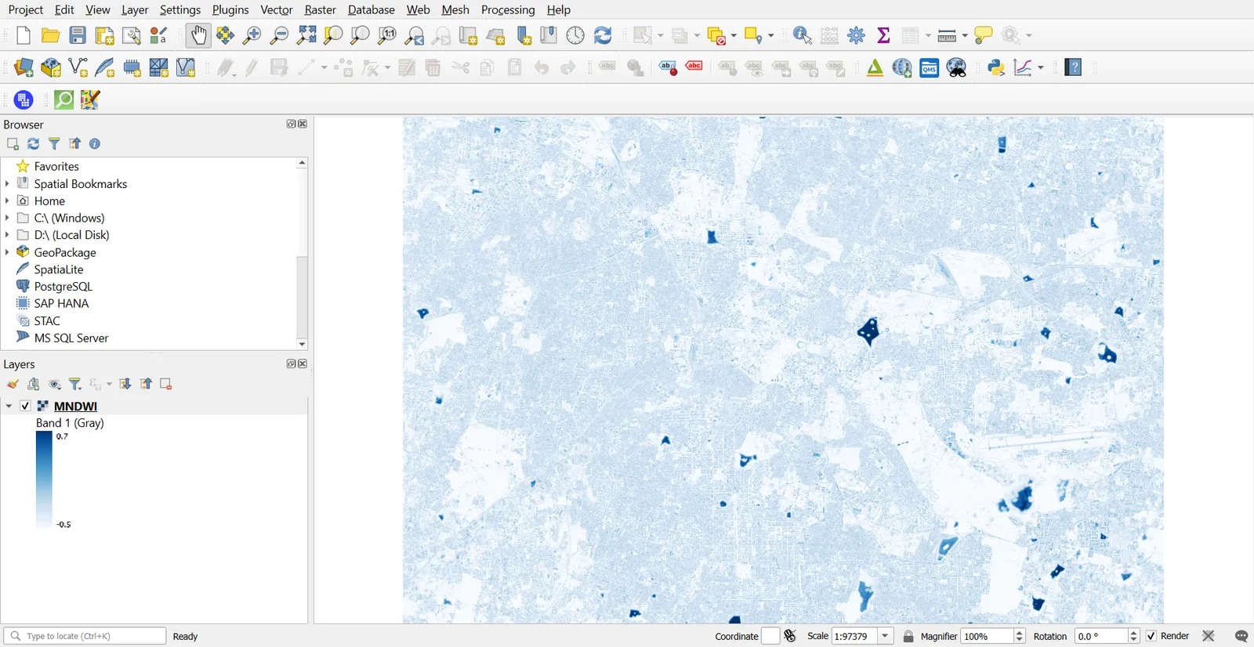Filter Browser panel with funnel icon
Screen dimensions: 1254x647
tap(54, 144)
